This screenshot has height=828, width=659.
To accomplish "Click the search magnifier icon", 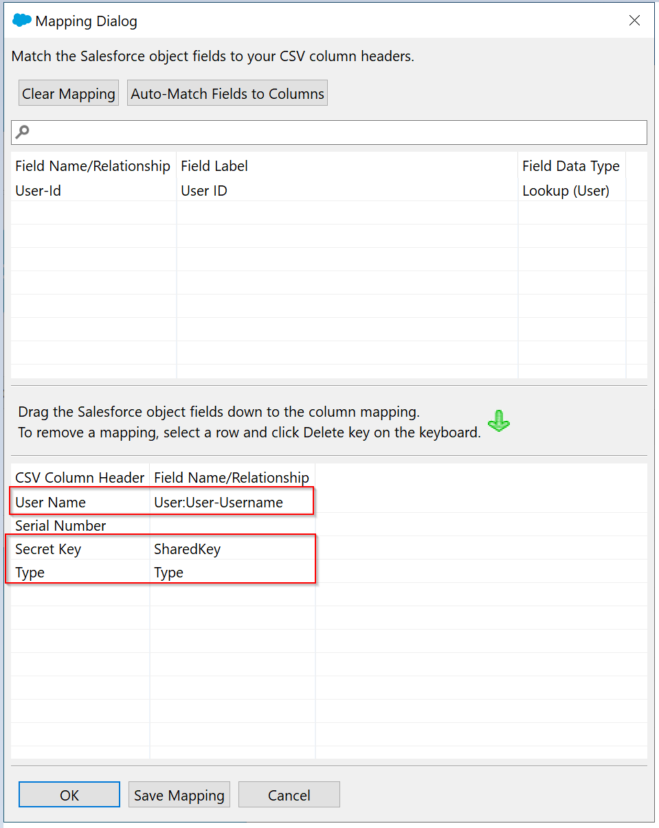I will pyautogui.click(x=23, y=132).
